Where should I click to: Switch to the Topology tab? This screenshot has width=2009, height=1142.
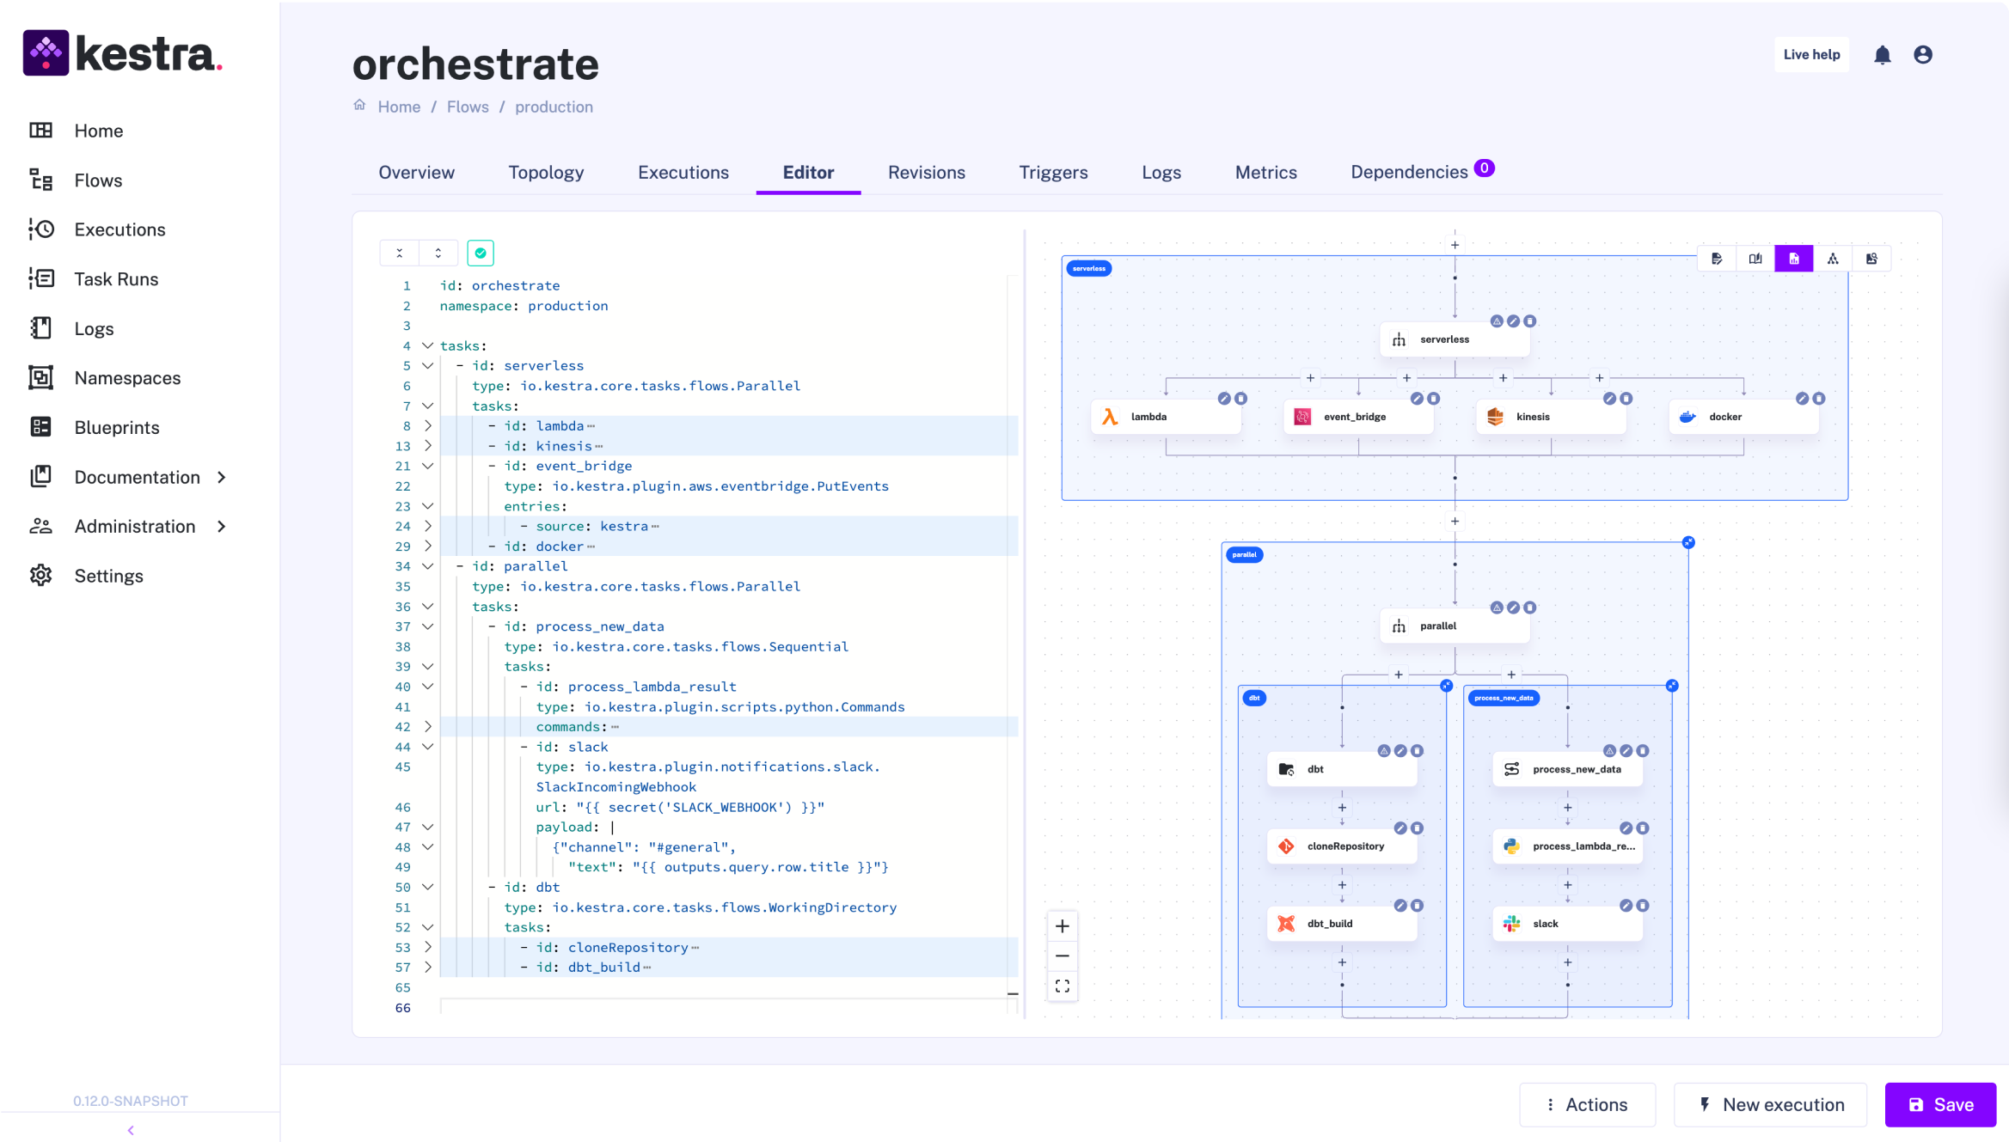[546, 172]
